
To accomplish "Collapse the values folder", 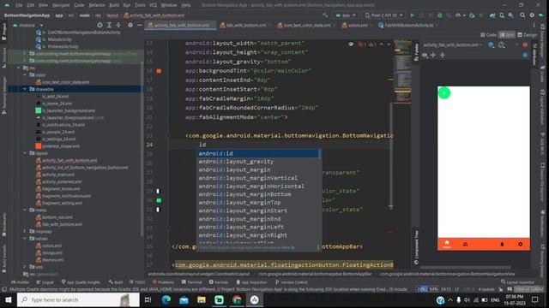I will [x=25, y=239].
